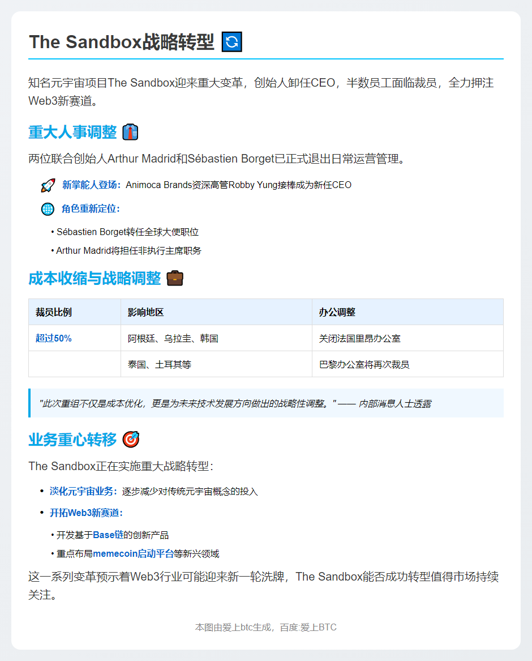Select the 裁员比例 table header

[x=54, y=312]
